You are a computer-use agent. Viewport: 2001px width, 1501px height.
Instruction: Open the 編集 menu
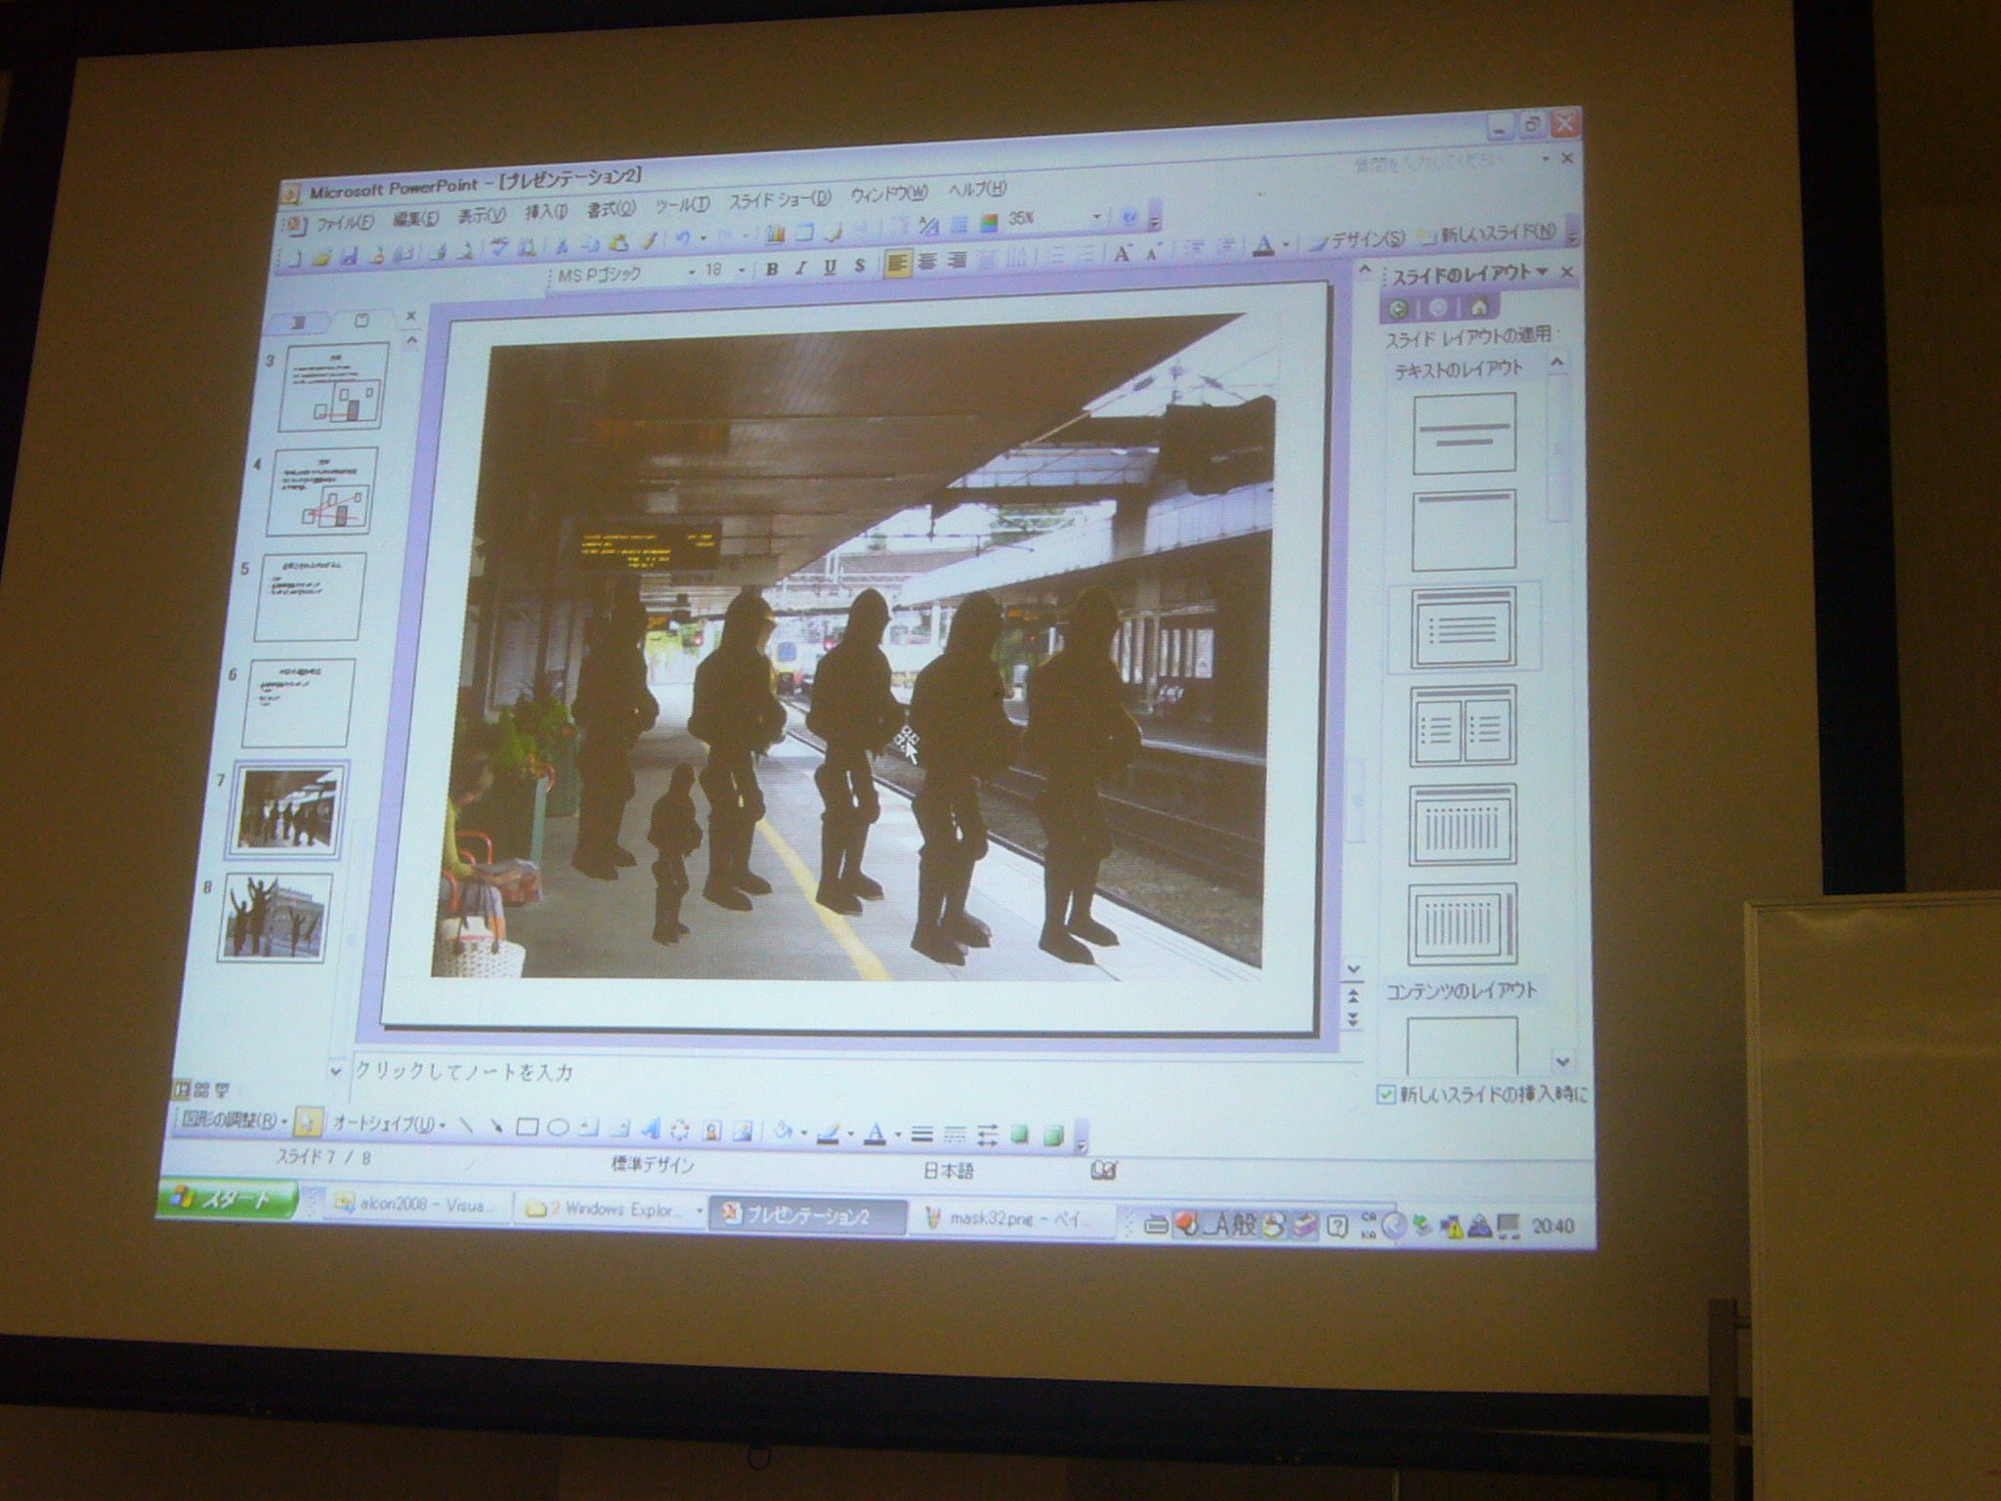(x=416, y=219)
